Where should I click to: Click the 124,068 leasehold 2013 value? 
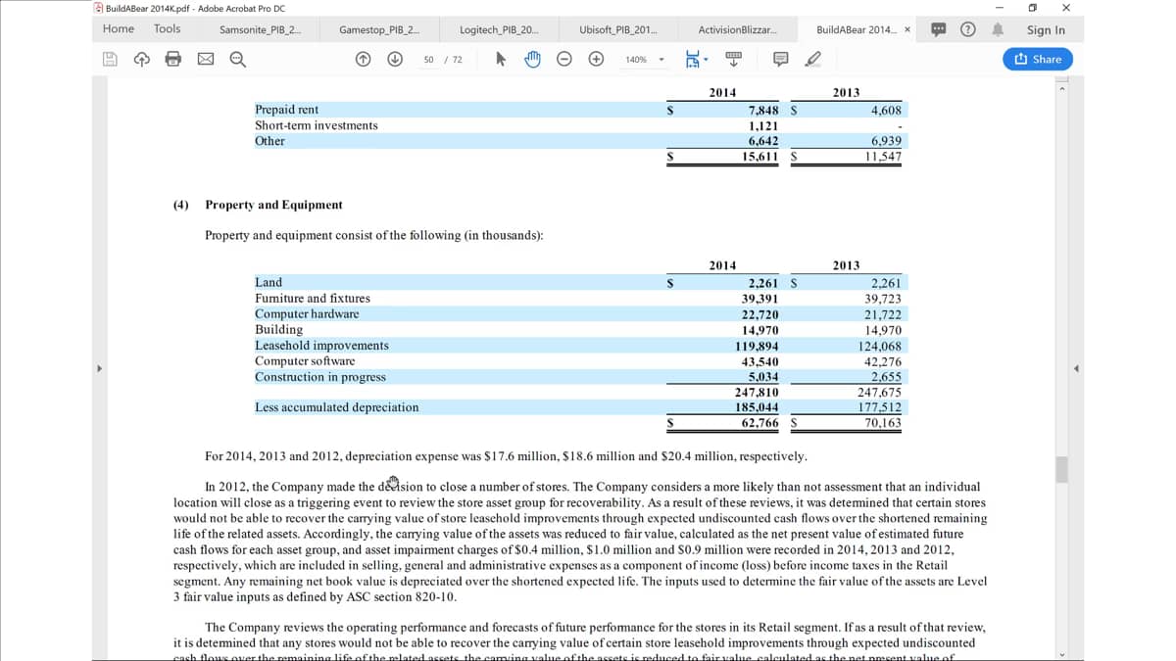880,346
